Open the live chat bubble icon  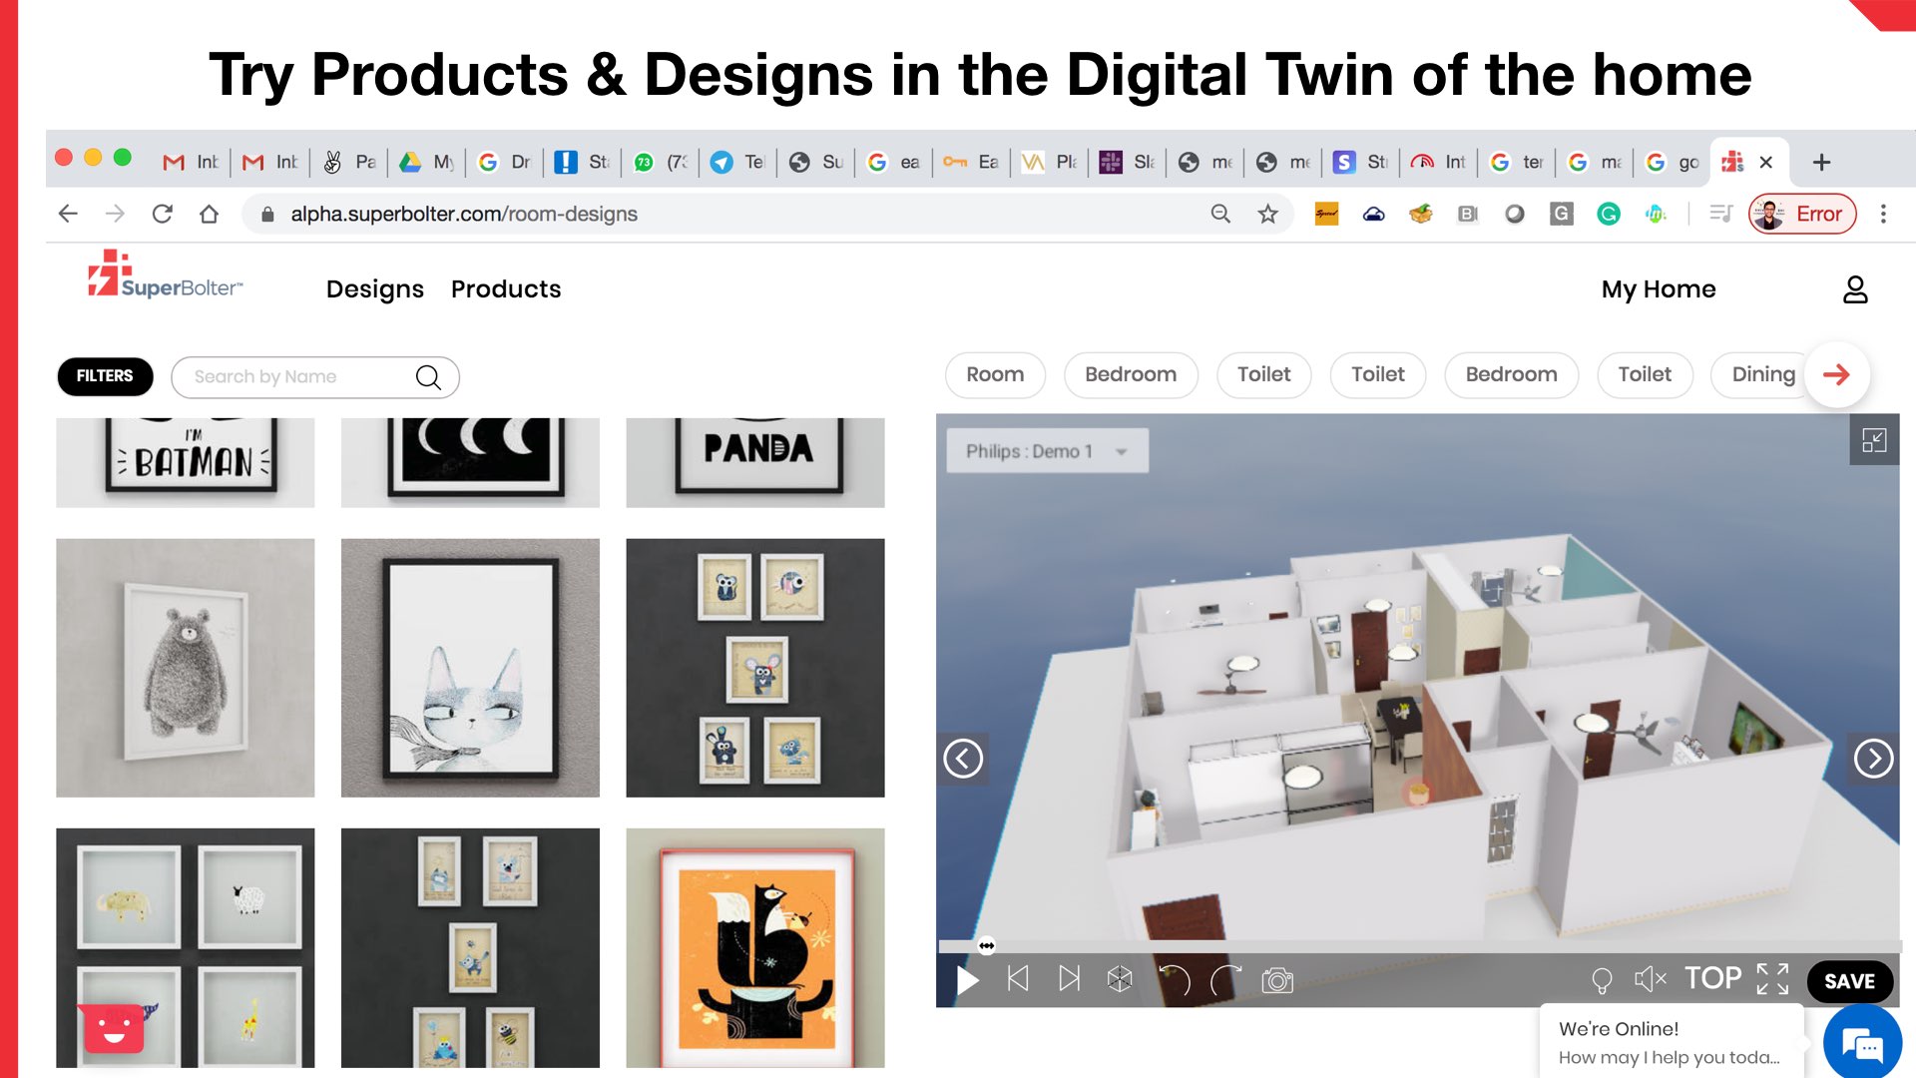point(1861,1044)
